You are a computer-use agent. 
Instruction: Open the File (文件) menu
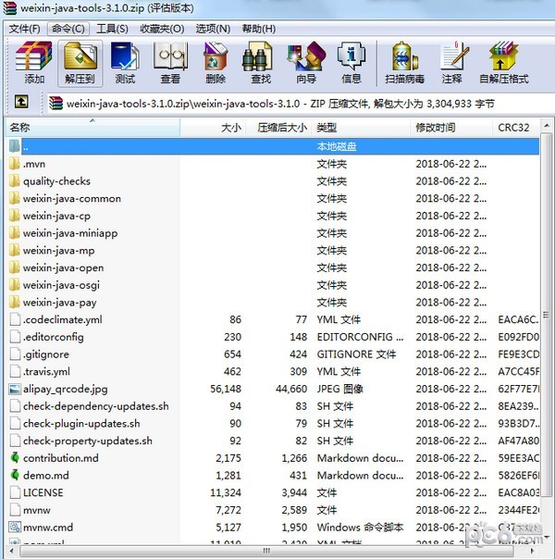[24, 29]
